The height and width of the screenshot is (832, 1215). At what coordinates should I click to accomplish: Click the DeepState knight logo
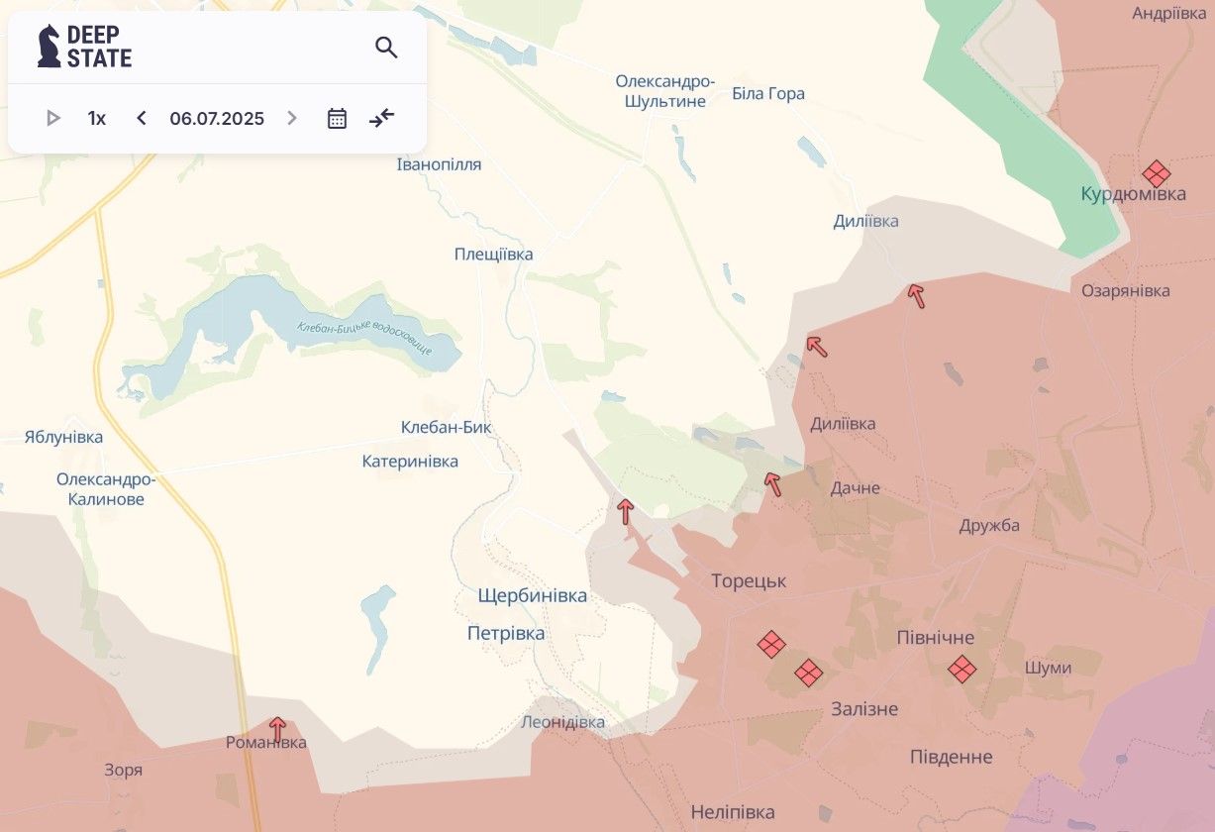click(49, 46)
